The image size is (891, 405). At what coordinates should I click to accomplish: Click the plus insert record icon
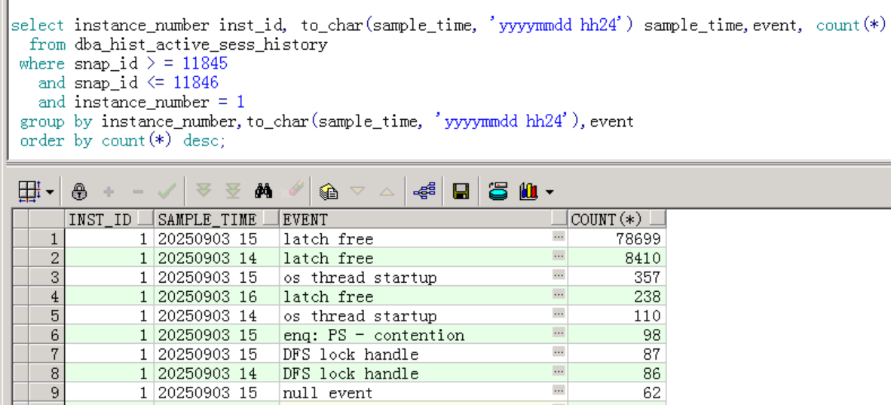click(109, 192)
